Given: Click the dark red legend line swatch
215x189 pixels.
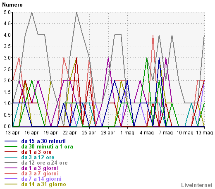Looking at the screenshot, I should point(11,152).
